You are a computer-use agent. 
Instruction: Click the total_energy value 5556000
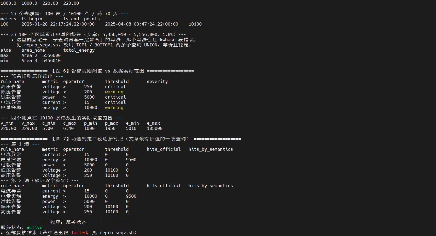click(x=51, y=55)
